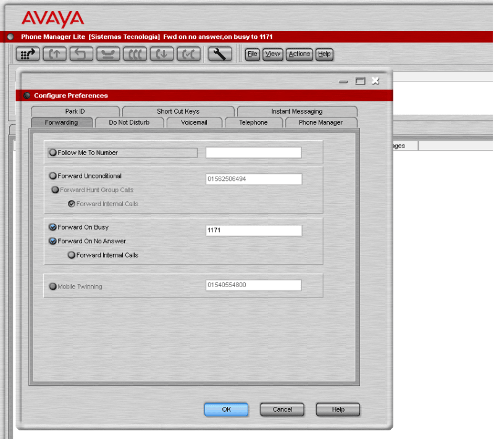The image size is (494, 439).
Task: Click the retrieve/park call toolbar icon
Action: [188, 54]
